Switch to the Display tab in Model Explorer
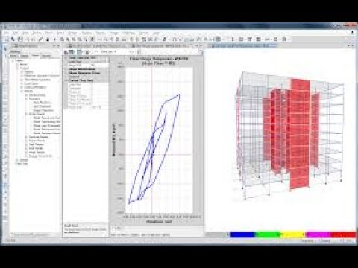 click(x=24, y=56)
